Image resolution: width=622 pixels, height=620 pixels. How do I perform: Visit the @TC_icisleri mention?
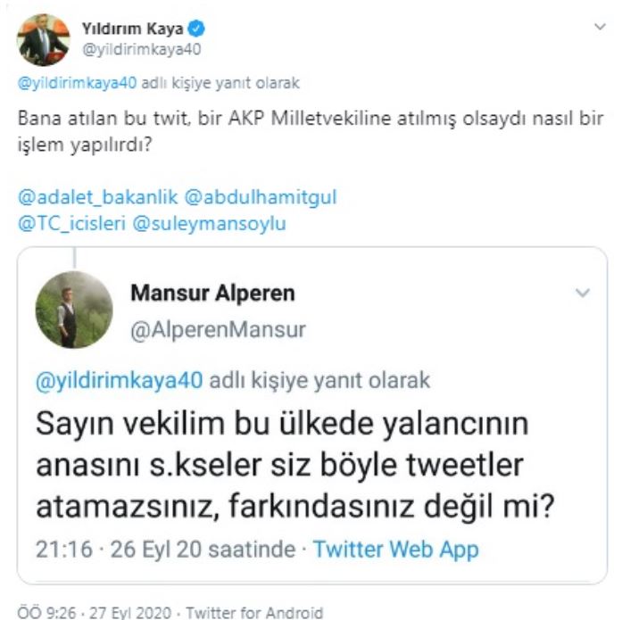click(x=71, y=224)
